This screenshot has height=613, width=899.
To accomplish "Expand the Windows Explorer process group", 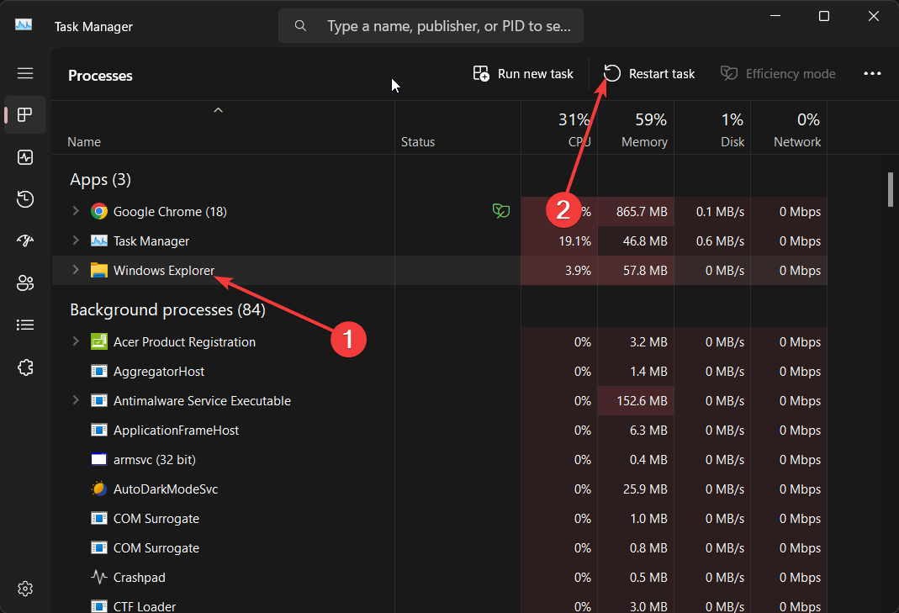I will (x=76, y=270).
